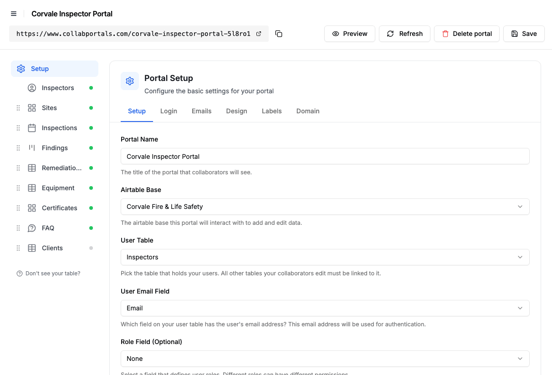Click the Delete portal button
552x375 pixels.
tap(467, 34)
